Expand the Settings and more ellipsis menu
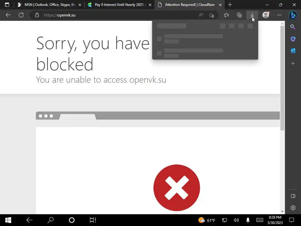The width and height of the screenshot is (301, 226). [x=279, y=15]
